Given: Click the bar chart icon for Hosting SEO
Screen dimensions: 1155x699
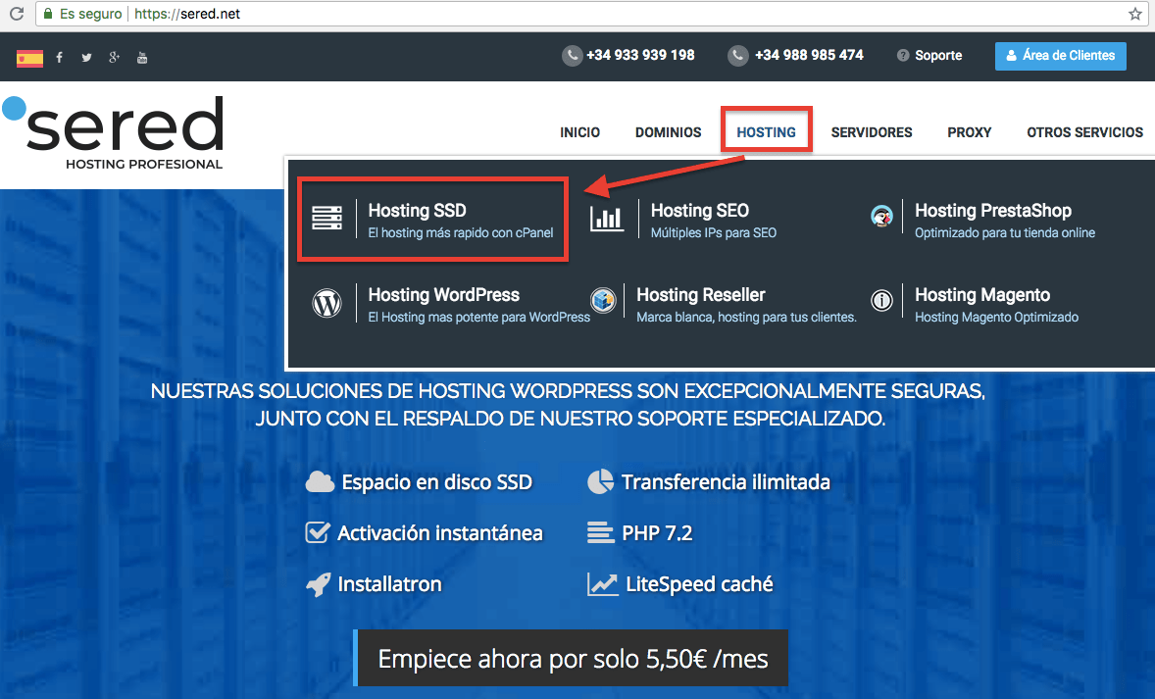Looking at the screenshot, I should [x=607, y=218].
